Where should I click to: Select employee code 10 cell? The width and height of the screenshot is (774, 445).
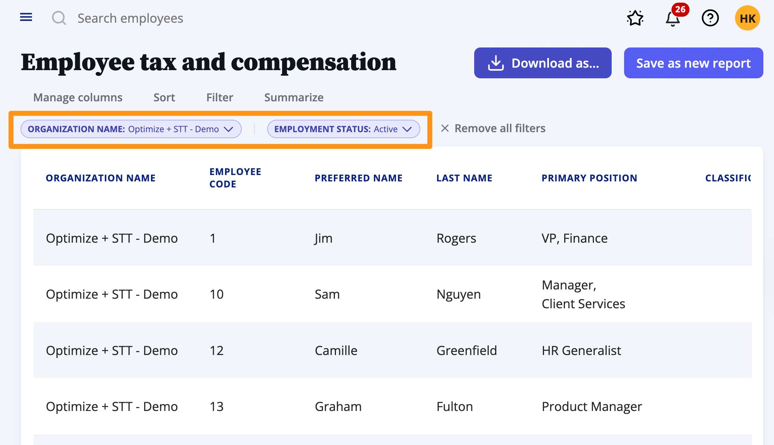point(217,294)
